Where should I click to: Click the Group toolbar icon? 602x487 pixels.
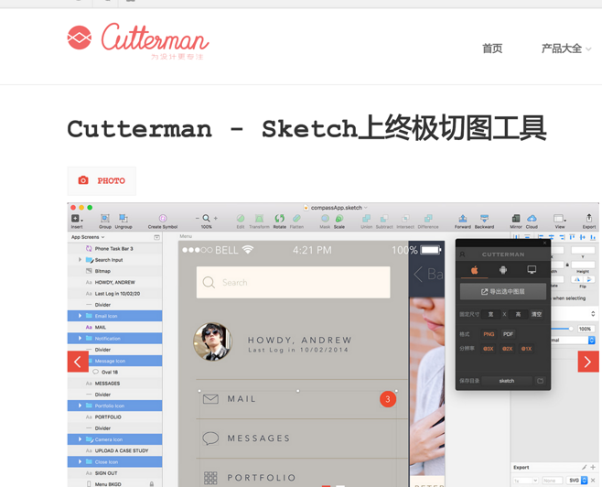(x=105, y=219)
